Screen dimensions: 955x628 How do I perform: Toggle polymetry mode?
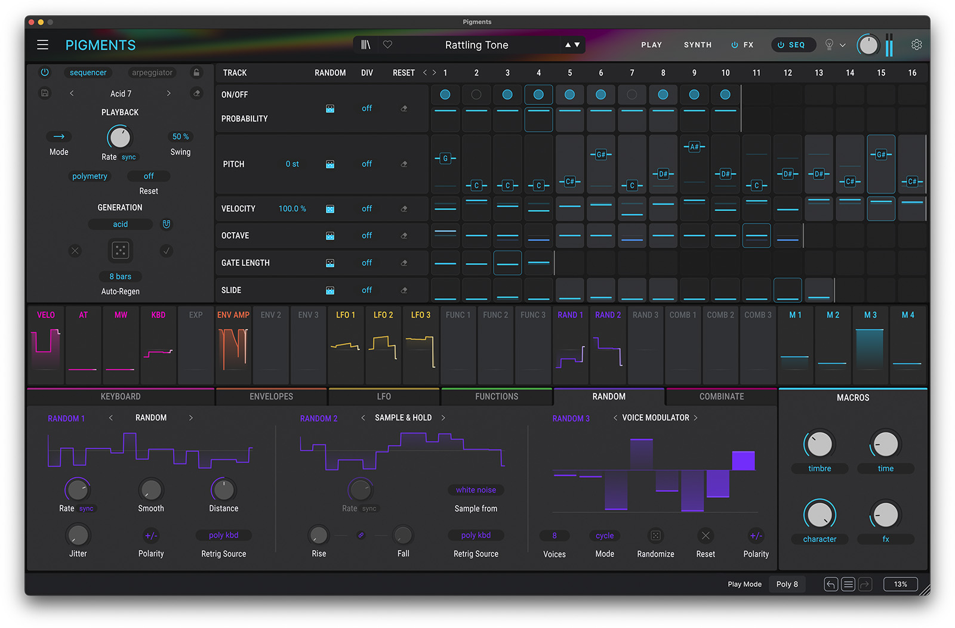[x=90, y=176]
